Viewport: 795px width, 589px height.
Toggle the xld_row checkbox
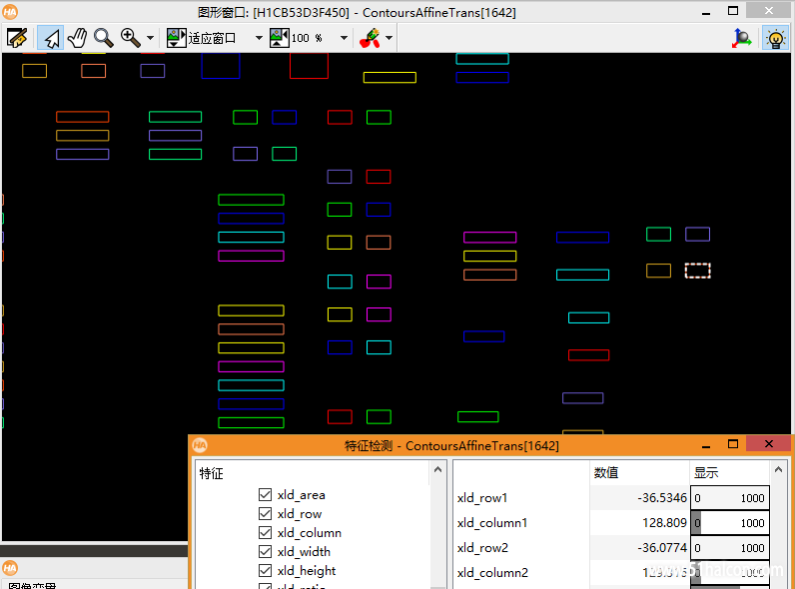click(x=265, y=513)
